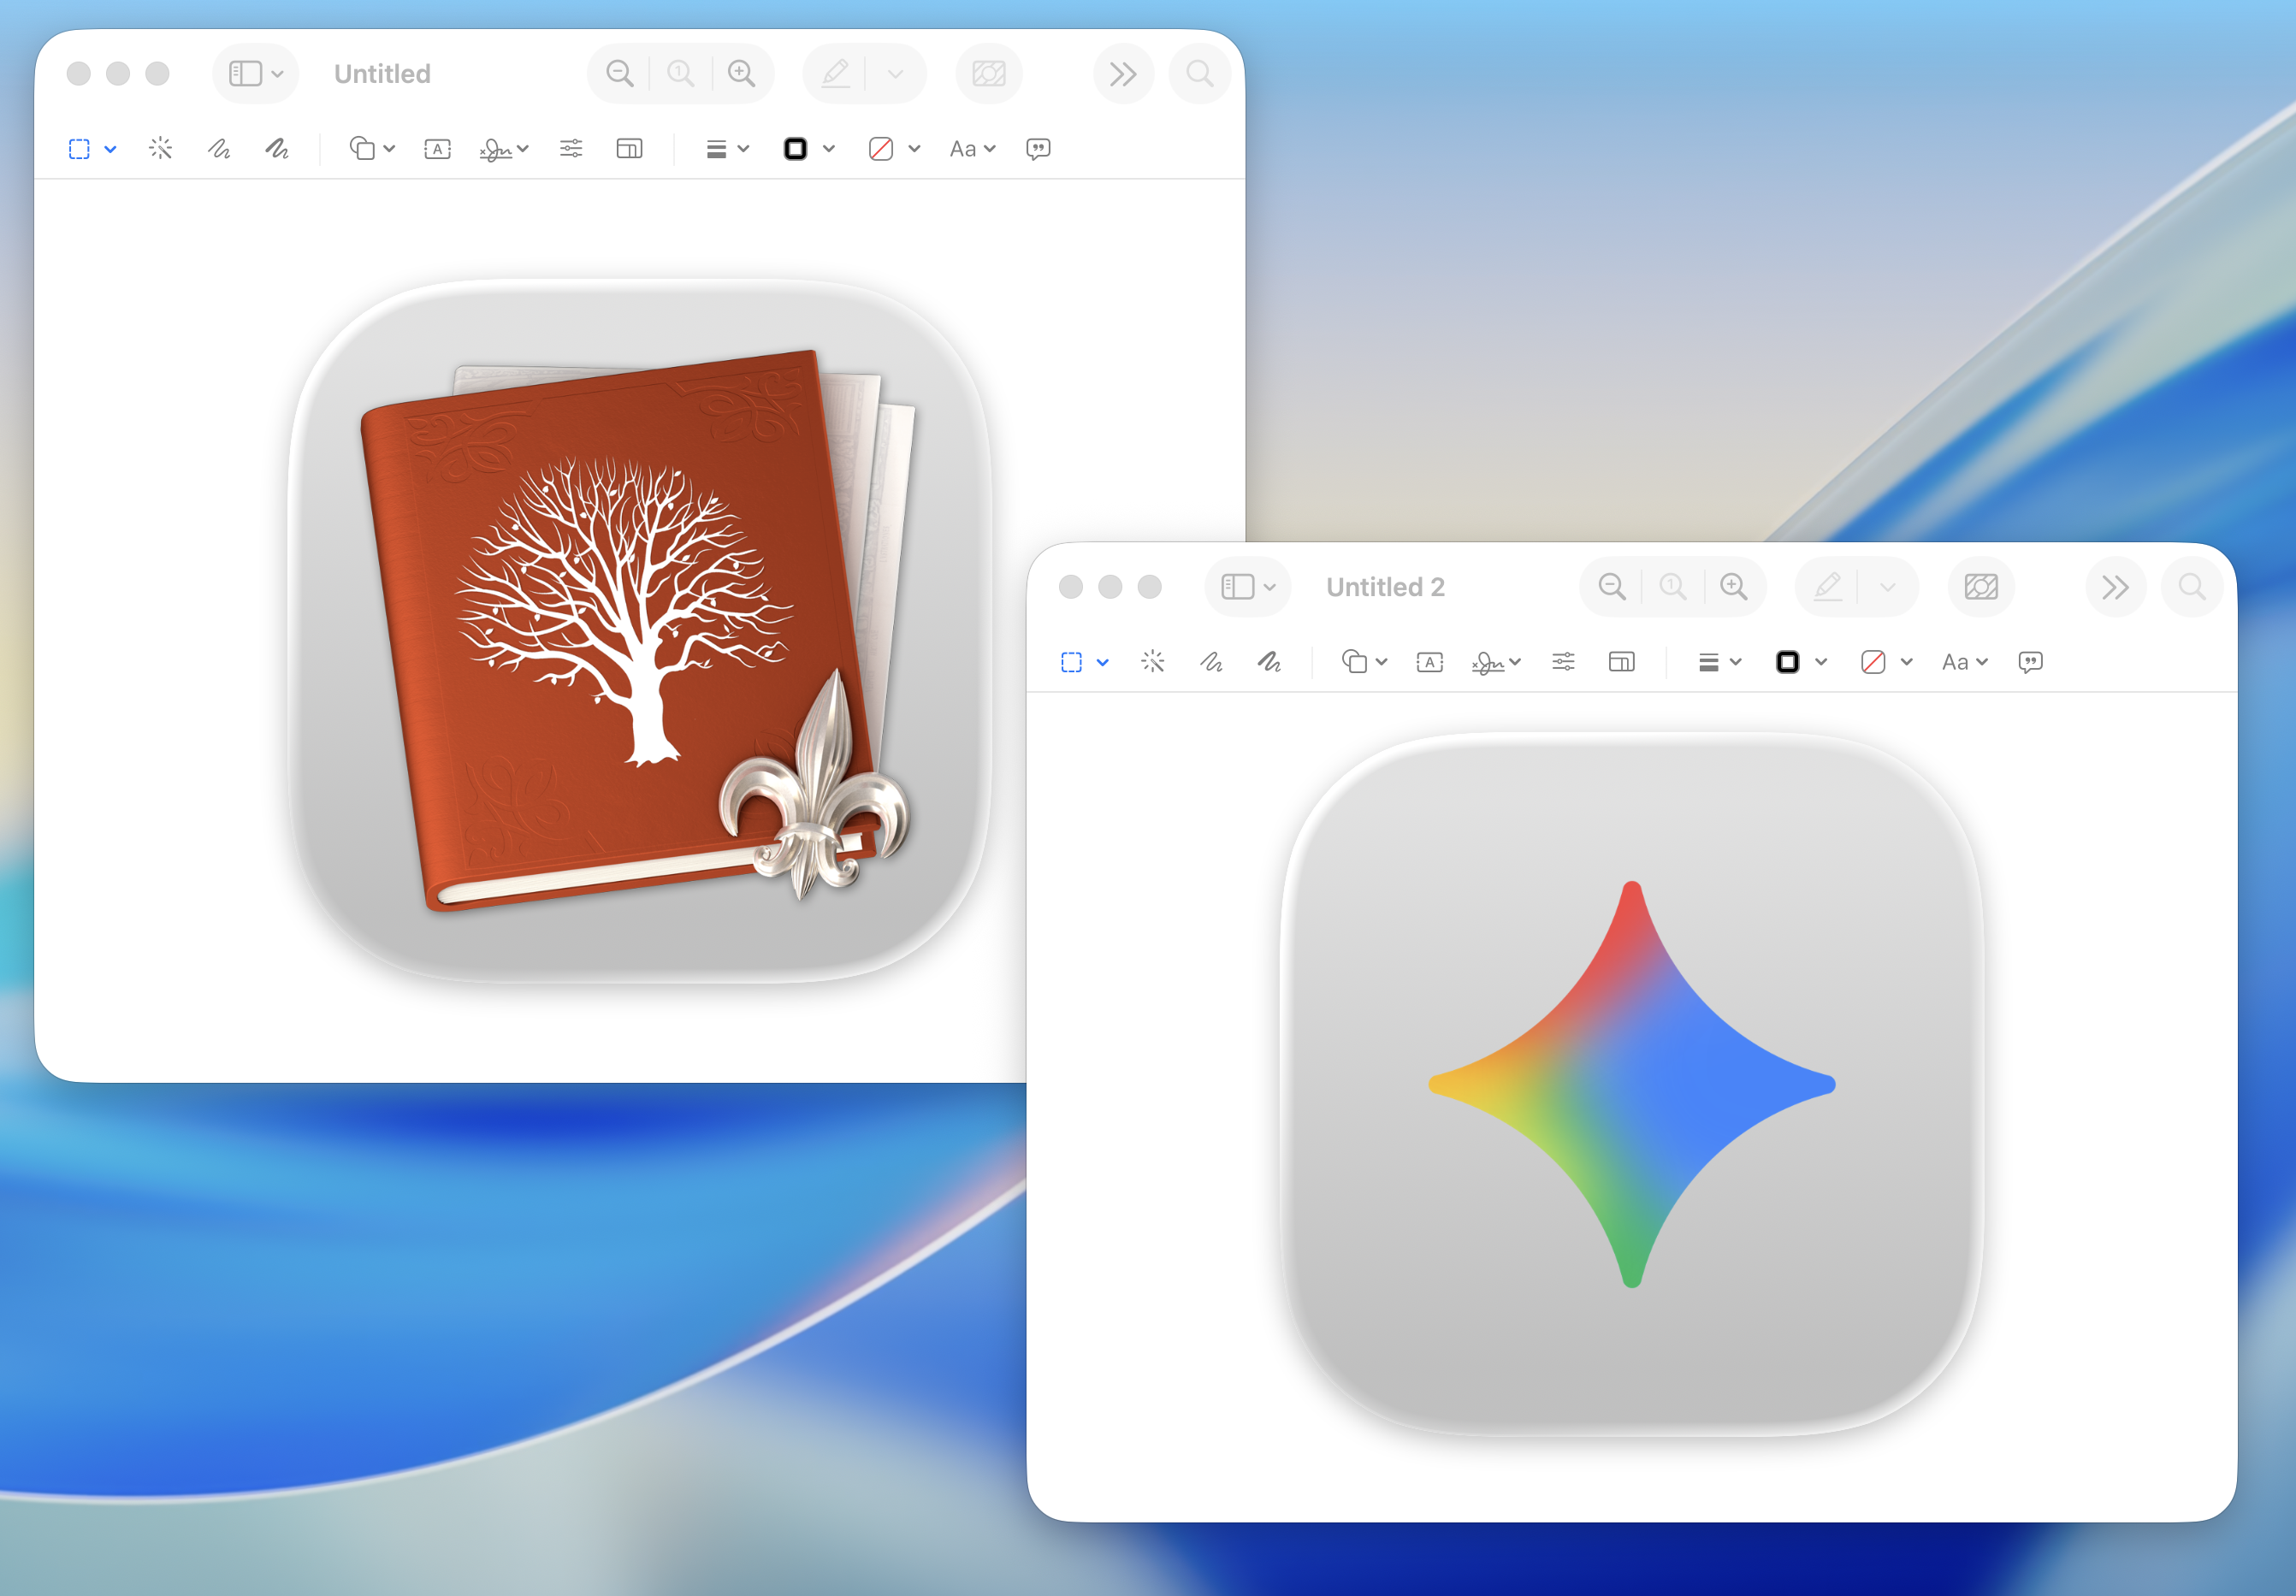The width and height of the screenshot is (2296, 1596).
Task: Open image description bubble in Untitled window
Action: [x=1038, y=149]
